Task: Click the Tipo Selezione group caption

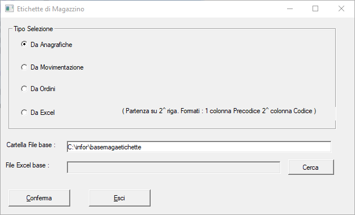Action: (x=33, y=29)
